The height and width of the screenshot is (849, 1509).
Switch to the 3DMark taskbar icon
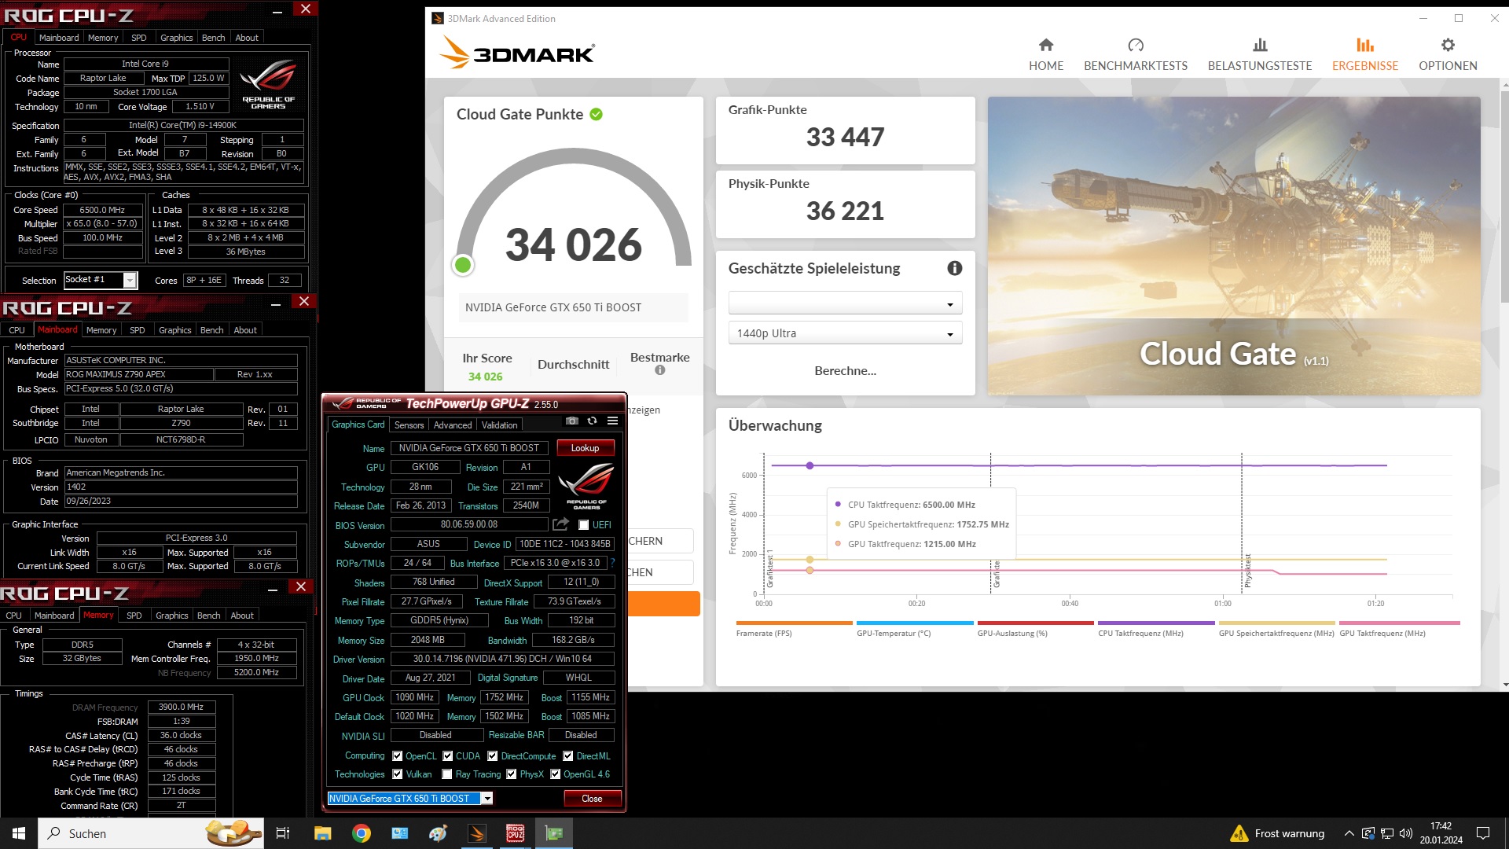477,833
